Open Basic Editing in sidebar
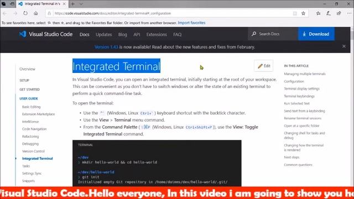354x199 pixels. coord(31,107)
